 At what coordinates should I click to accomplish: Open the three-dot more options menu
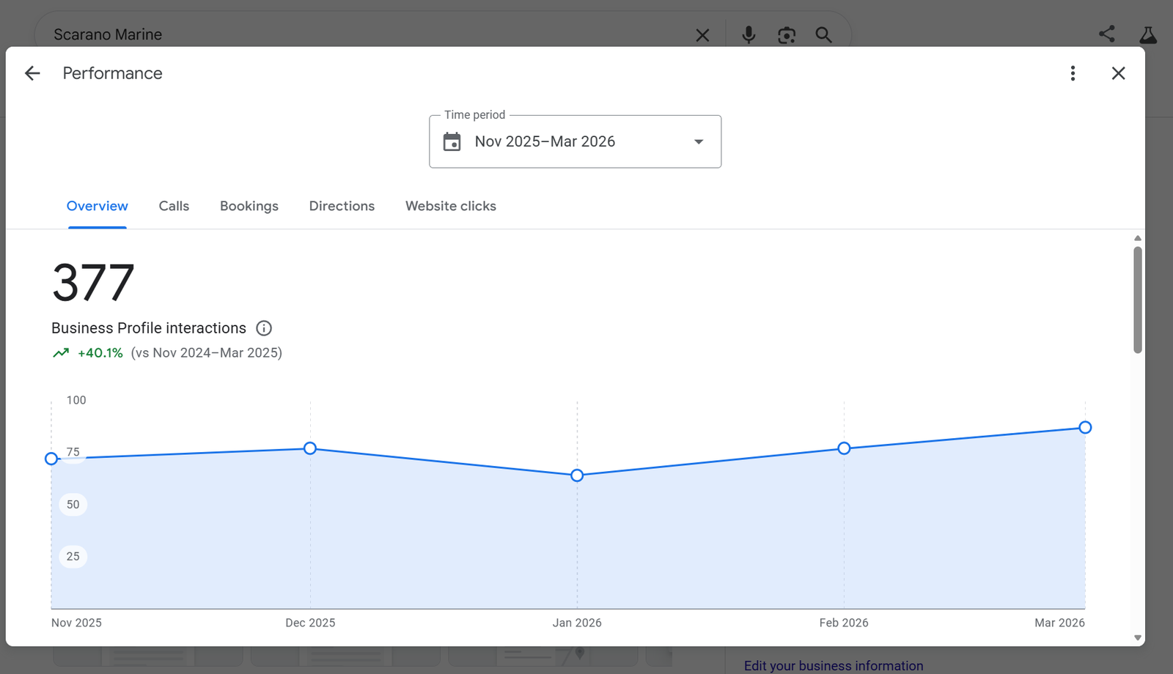(1073, 73)
